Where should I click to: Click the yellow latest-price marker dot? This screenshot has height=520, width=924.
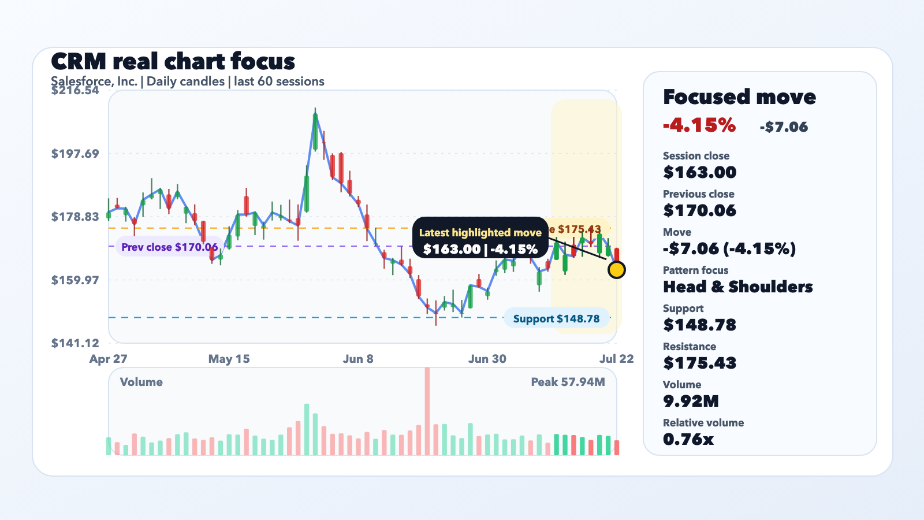click(617, 270)
